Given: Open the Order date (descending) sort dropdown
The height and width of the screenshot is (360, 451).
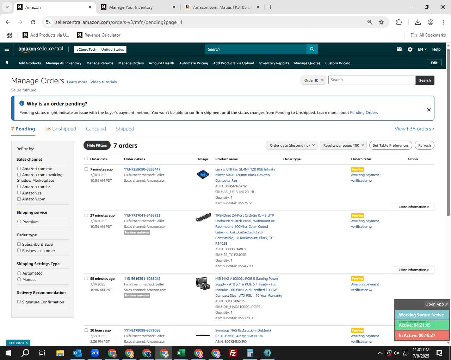Looking at the screenshot, I should coord(292,145).
